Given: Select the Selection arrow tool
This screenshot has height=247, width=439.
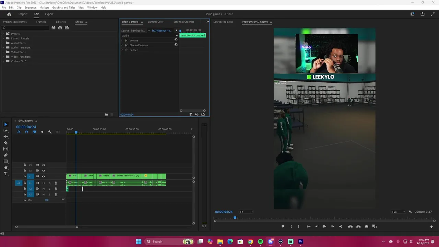Looking at the screenshot, I should point(5,124).
